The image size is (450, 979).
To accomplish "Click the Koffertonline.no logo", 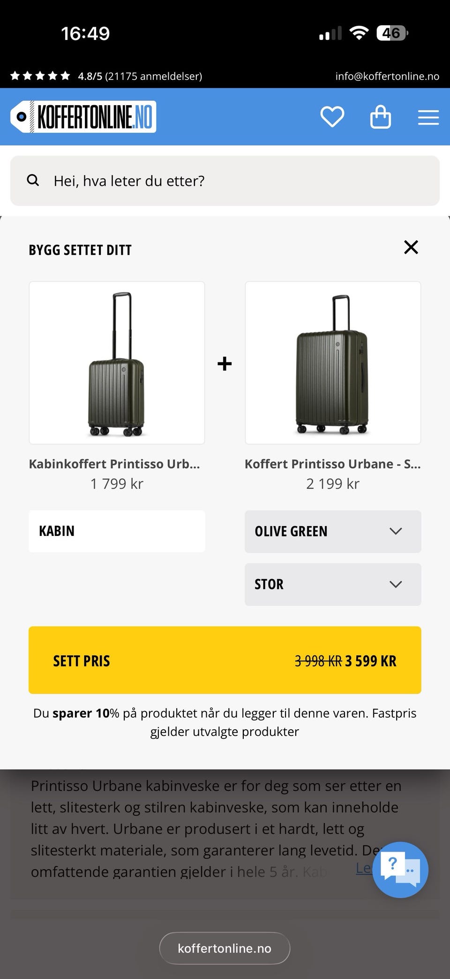I will tap(83, 117).
